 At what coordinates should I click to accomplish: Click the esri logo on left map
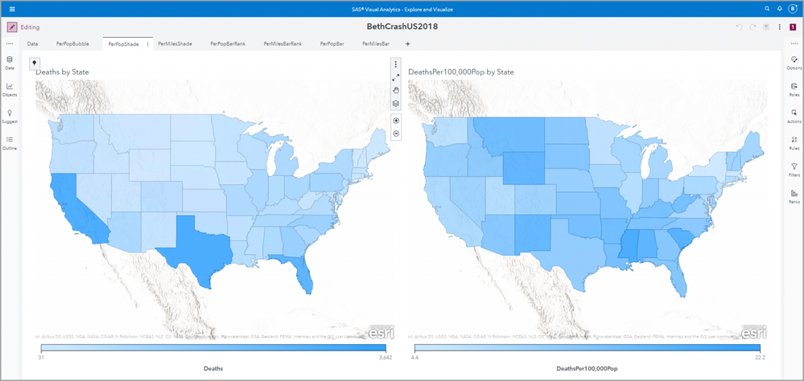click(x=381, y=332)
